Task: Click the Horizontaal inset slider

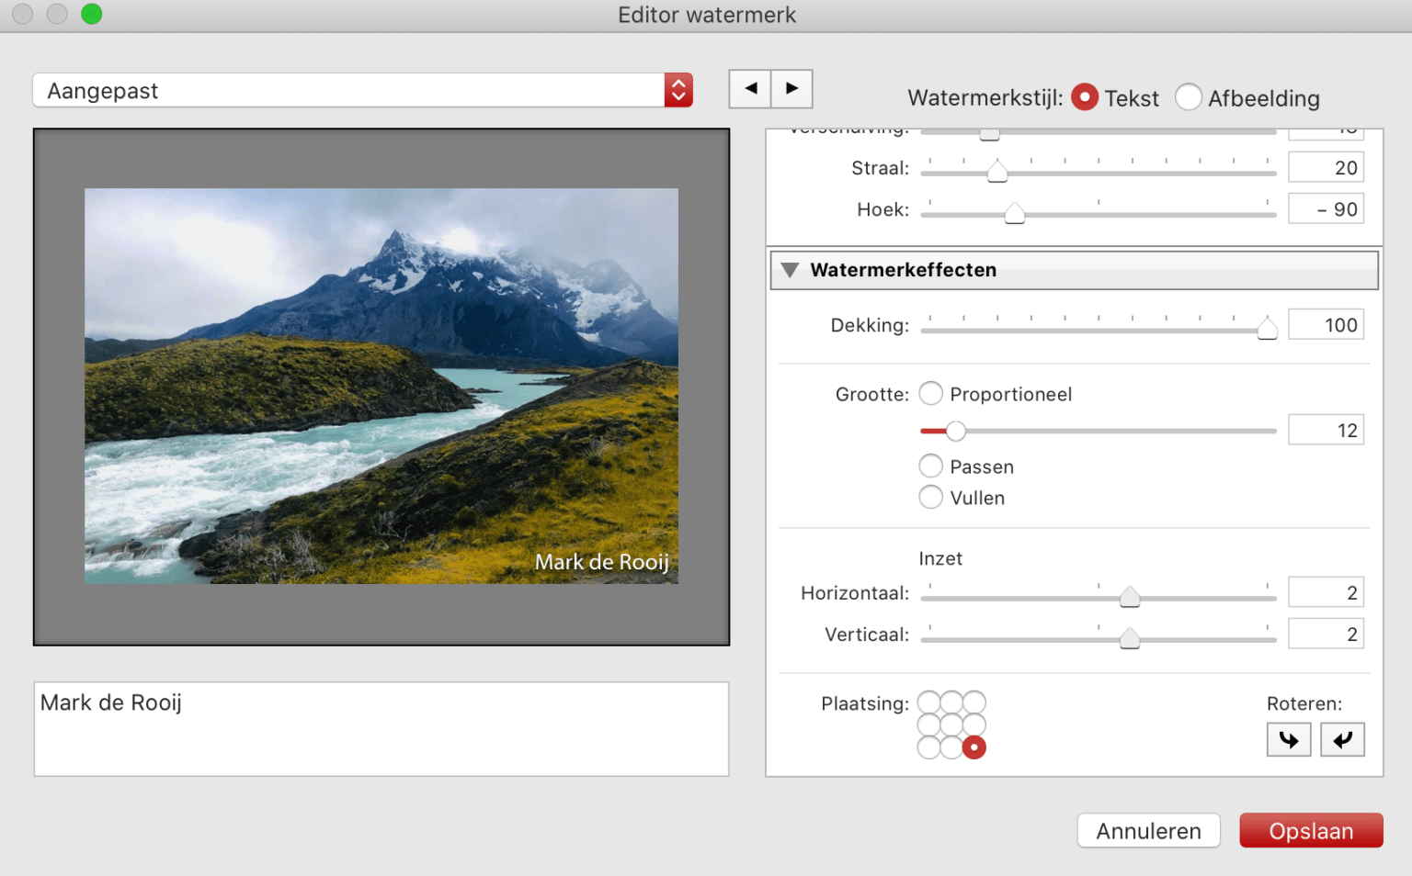Action: pos(1098,598)
